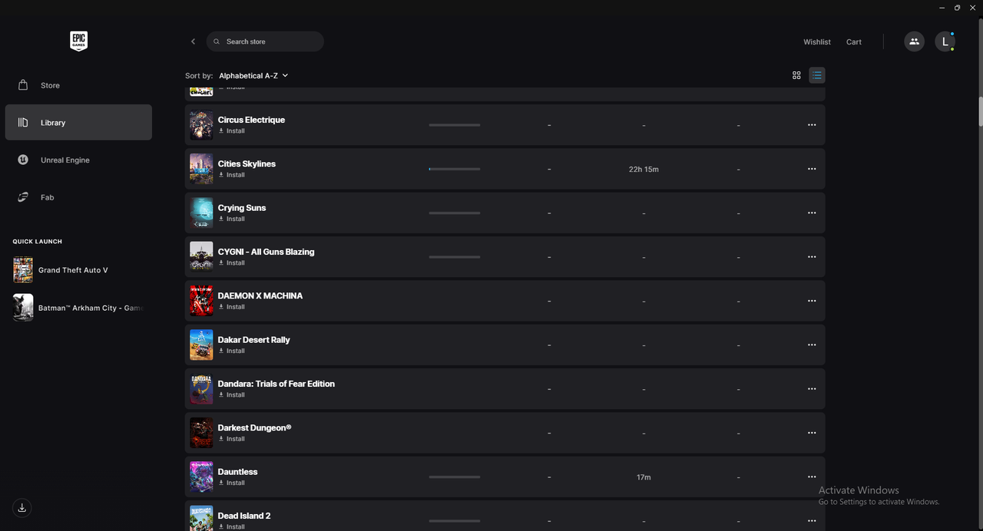Open Unreal Engine section
The width and height of the screenshot is (983, 531).
coord(78,160)
